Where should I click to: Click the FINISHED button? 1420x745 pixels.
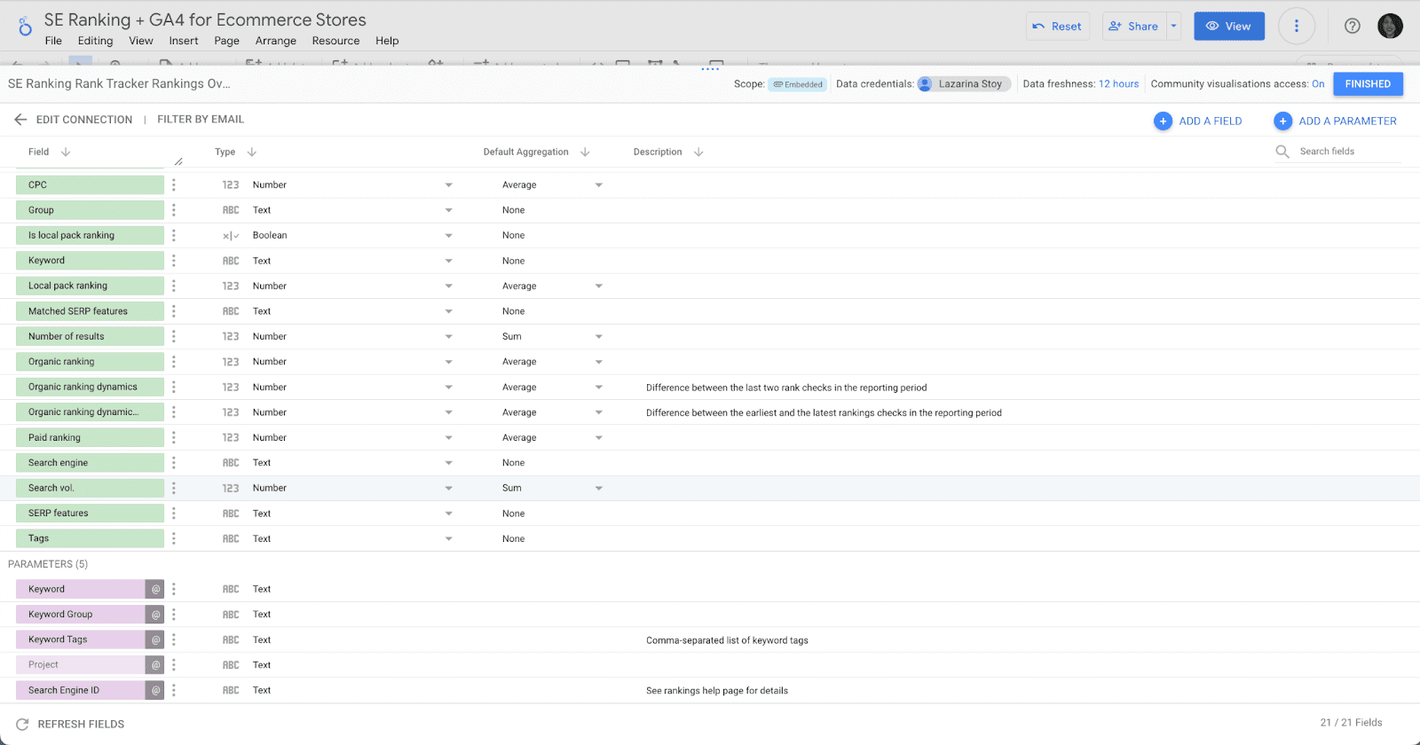[1368, 84]
